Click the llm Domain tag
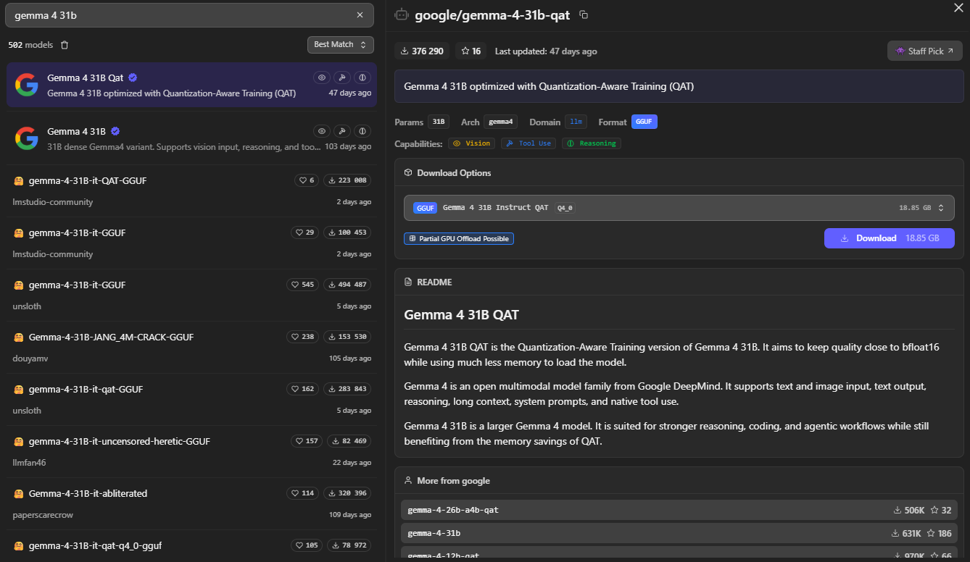 pyautogui.click(x=576, y=122)
